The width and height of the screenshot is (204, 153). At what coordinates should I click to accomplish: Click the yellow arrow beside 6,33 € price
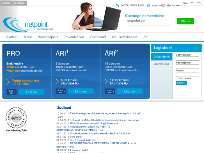(x=57, y=81)
